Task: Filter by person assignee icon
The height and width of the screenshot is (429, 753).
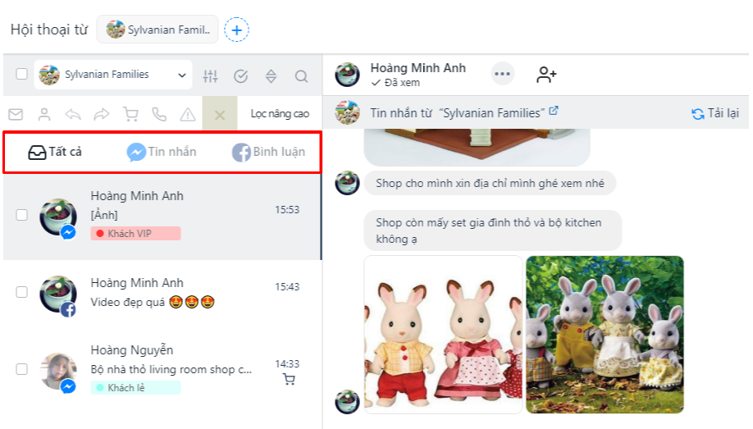Action: [x=44, y=114]
